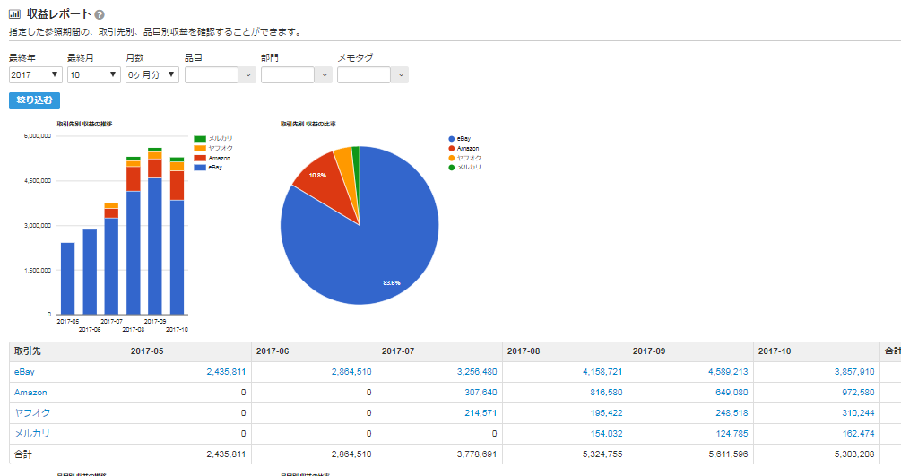Open the 部門 combo box arrow
Viewport: 901px width, 476px height.
click(325, 75)
